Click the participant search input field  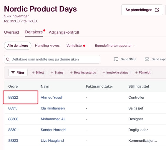(52, 59)
